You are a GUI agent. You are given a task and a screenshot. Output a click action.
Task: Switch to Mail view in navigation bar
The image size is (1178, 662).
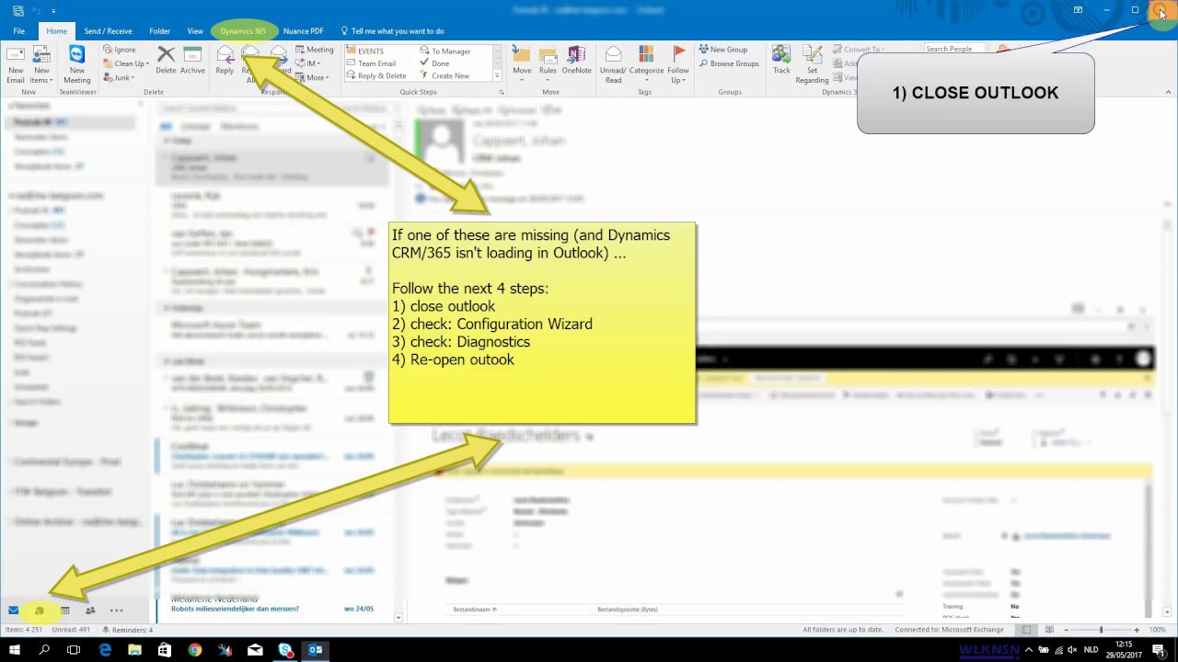pyautogui.click(x=13, y=611)
